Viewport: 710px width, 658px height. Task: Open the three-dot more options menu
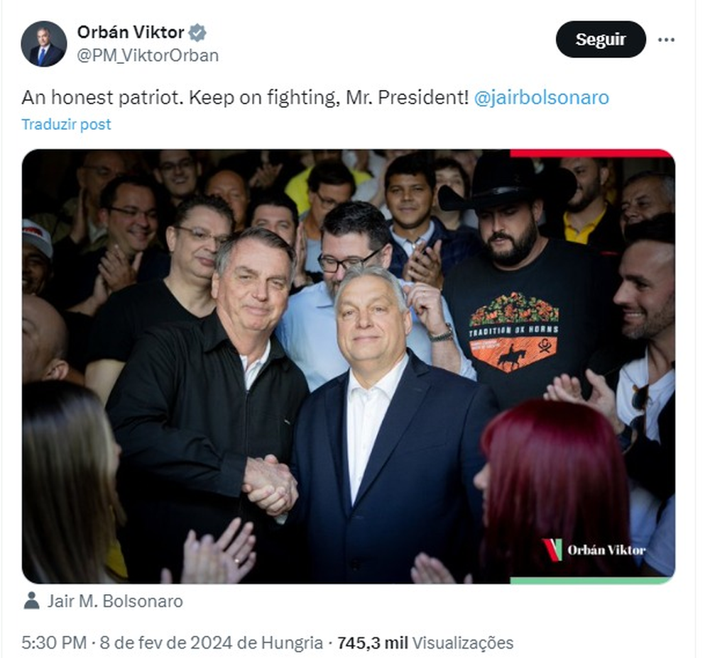tap(666, 40)
